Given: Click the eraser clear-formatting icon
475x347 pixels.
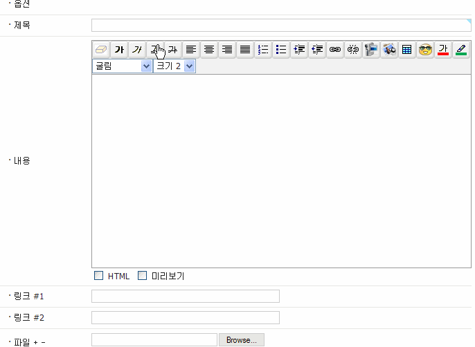Looking at the screenshot, I should (101, 49).
